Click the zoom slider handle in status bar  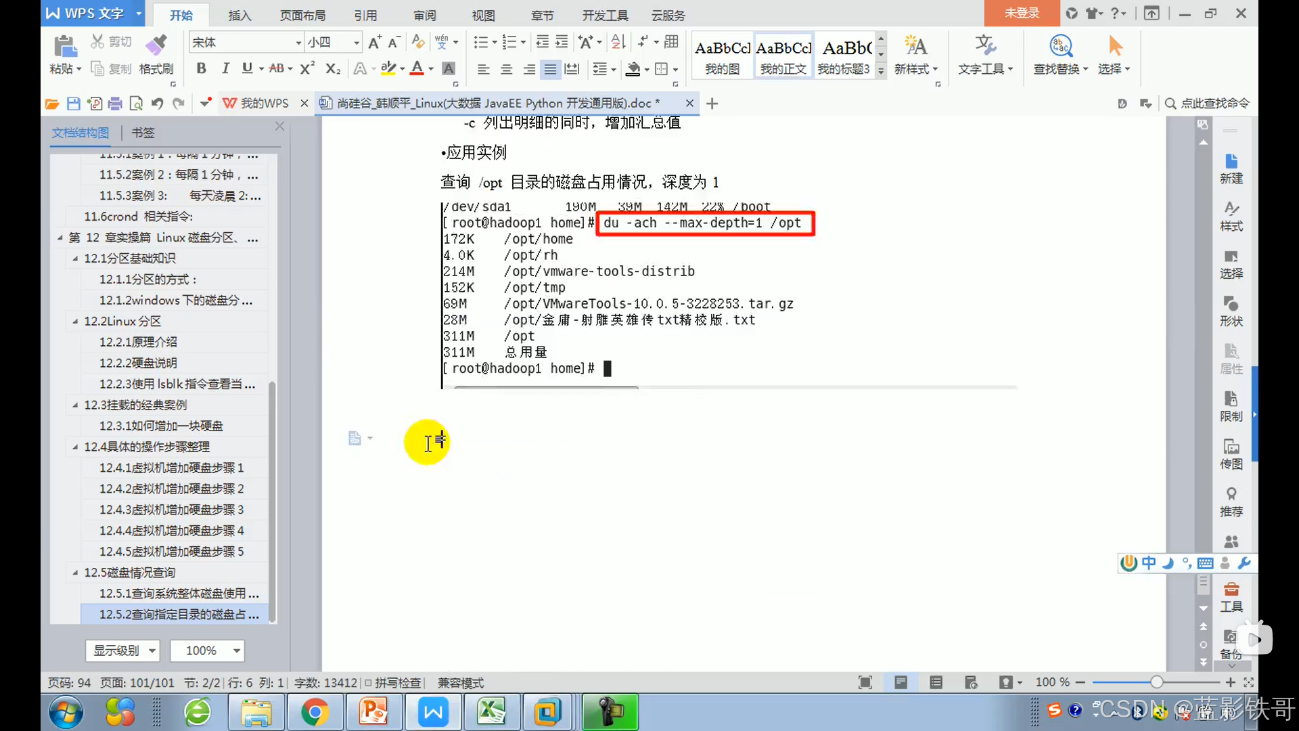point(1156,682)
